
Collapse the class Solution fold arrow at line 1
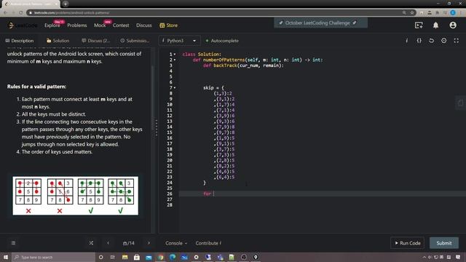coord(175,55)
